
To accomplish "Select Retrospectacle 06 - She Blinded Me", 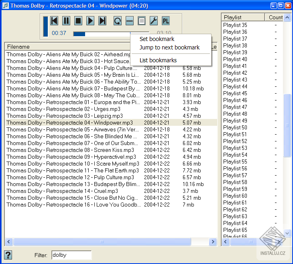I will pyautogui.click(x=111, y=136).
